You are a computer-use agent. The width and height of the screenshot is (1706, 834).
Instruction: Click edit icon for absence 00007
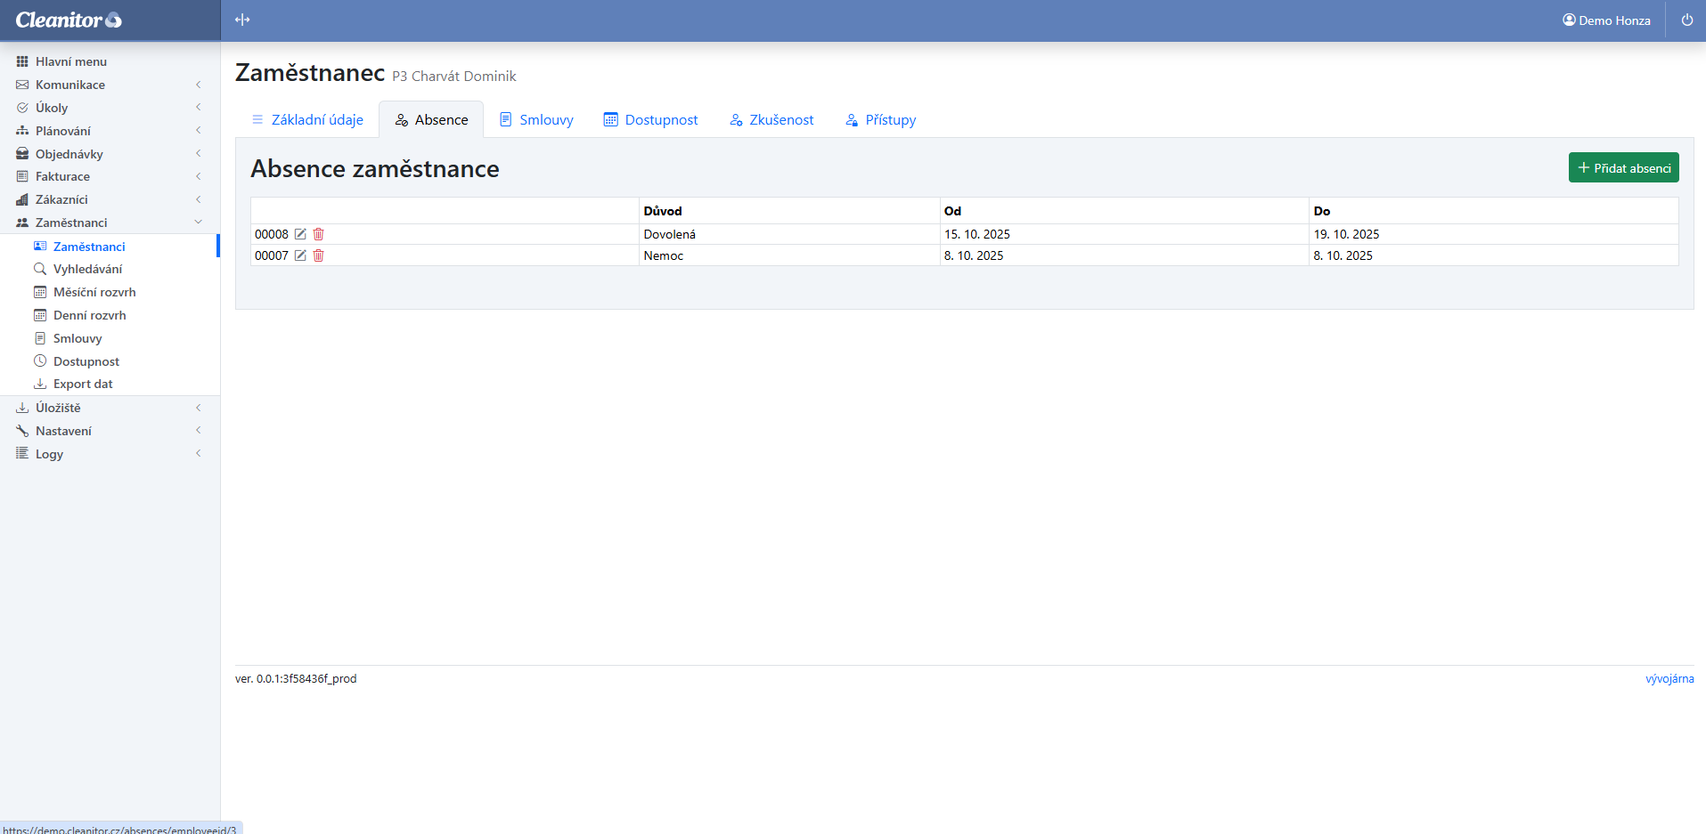click(300, 255)
